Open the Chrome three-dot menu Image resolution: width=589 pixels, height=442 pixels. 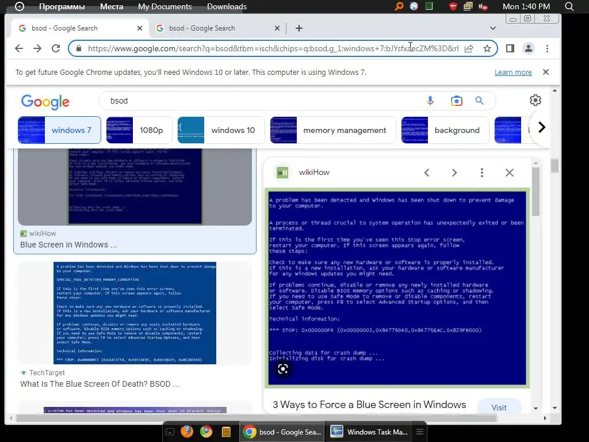(548, 48)
